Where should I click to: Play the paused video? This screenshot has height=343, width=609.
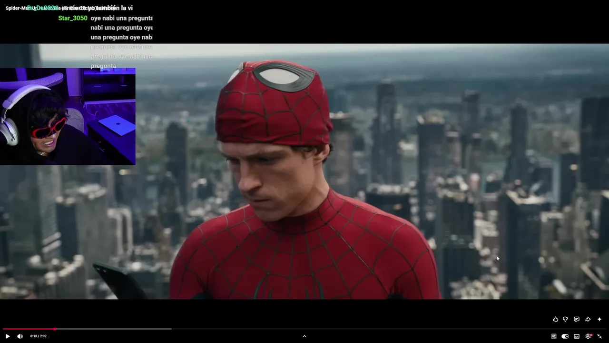tap(8, 336)
